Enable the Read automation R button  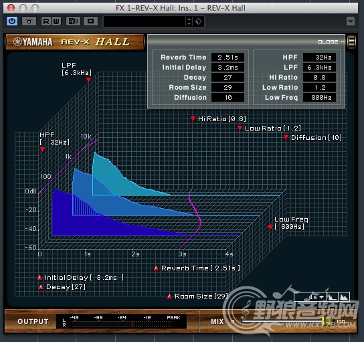tap(46, 21)
